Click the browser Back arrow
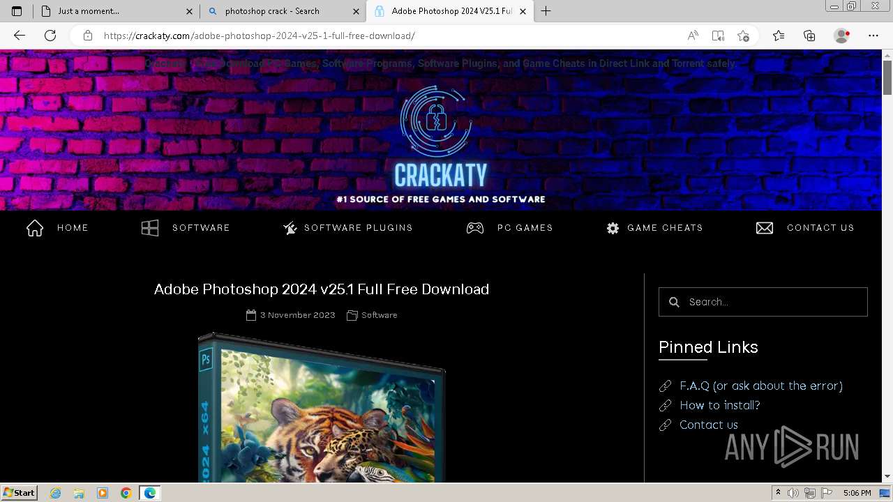 (20, 36)
